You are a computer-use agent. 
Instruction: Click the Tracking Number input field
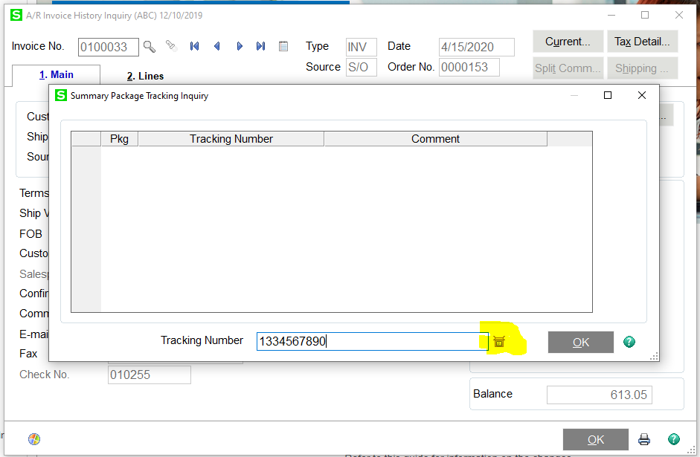373,342
